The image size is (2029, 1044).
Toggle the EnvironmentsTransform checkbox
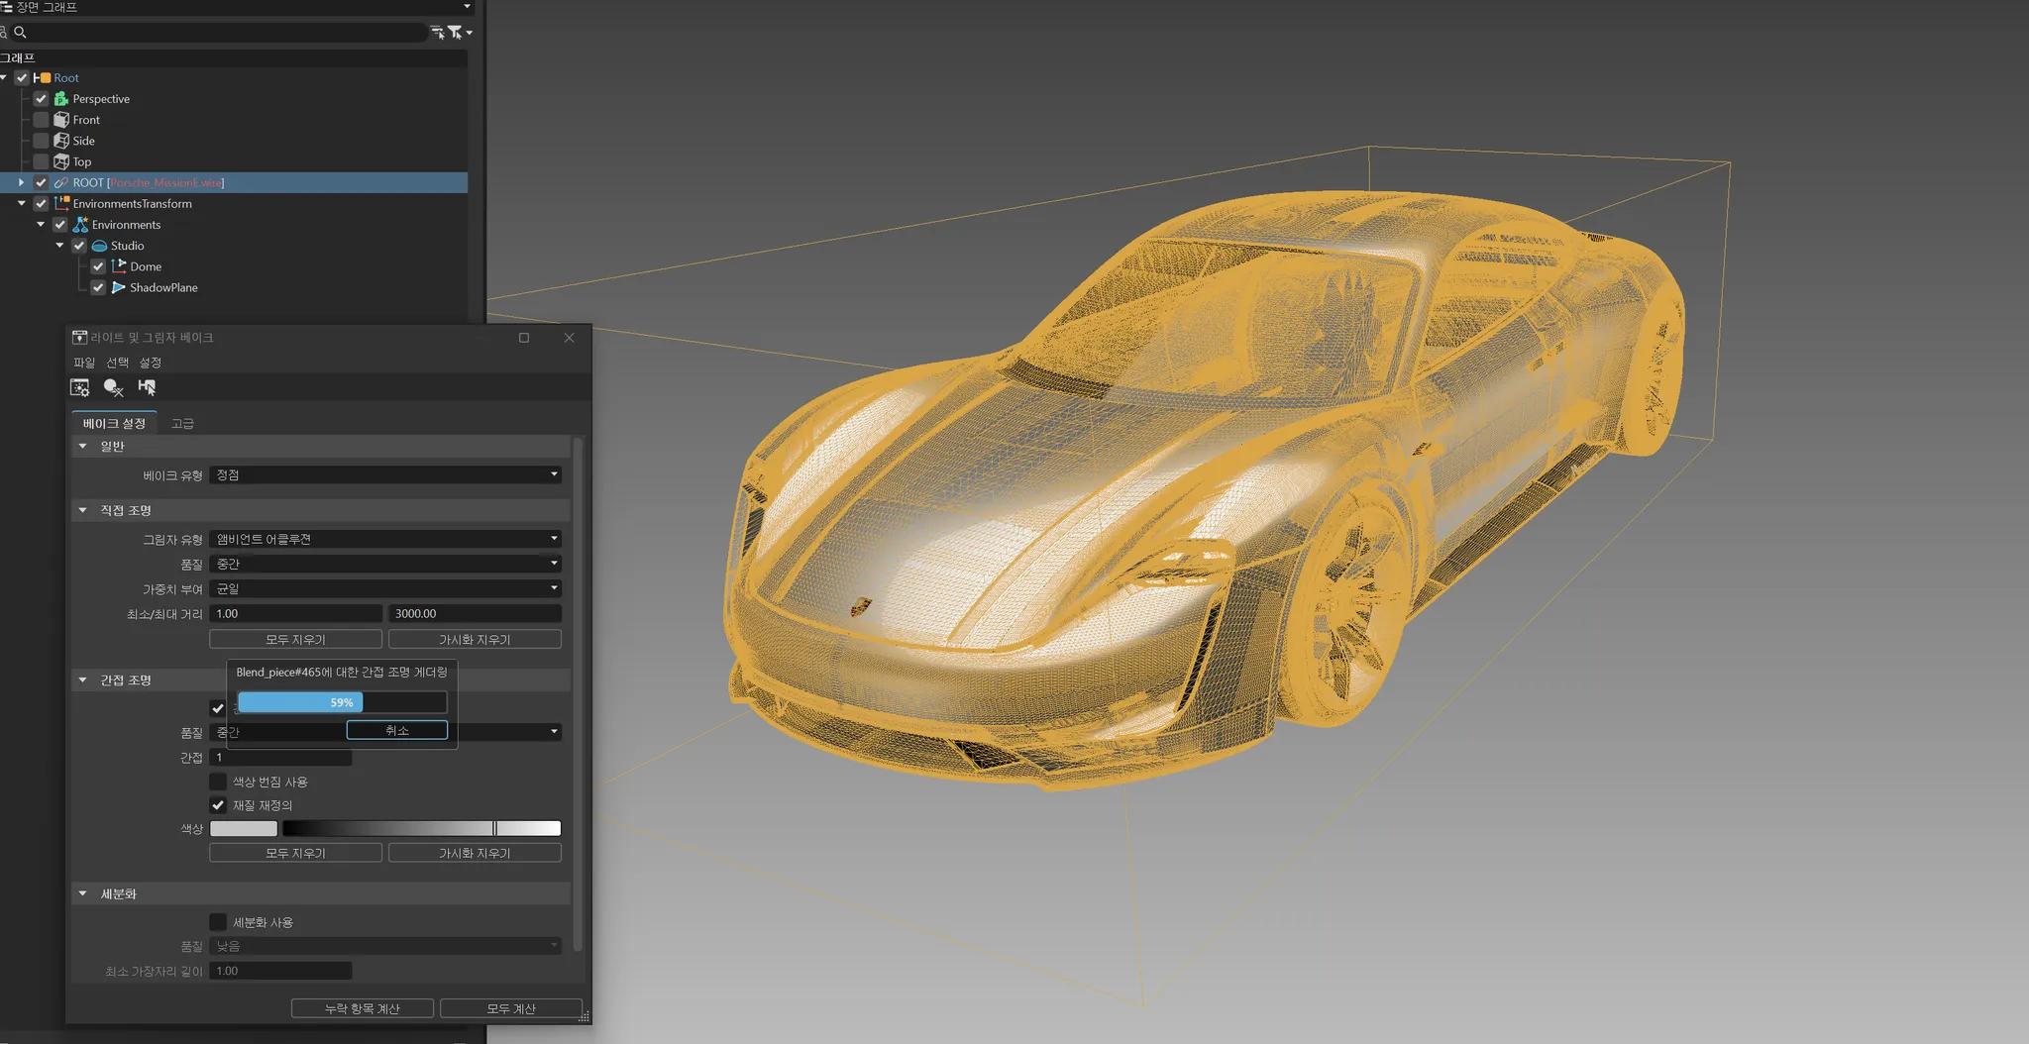tap(41, 203)
